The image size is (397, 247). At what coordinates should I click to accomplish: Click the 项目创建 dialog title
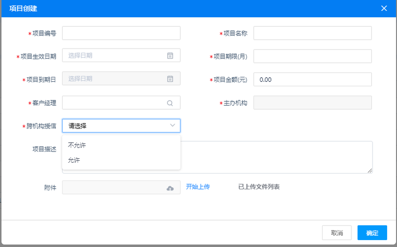23,8
